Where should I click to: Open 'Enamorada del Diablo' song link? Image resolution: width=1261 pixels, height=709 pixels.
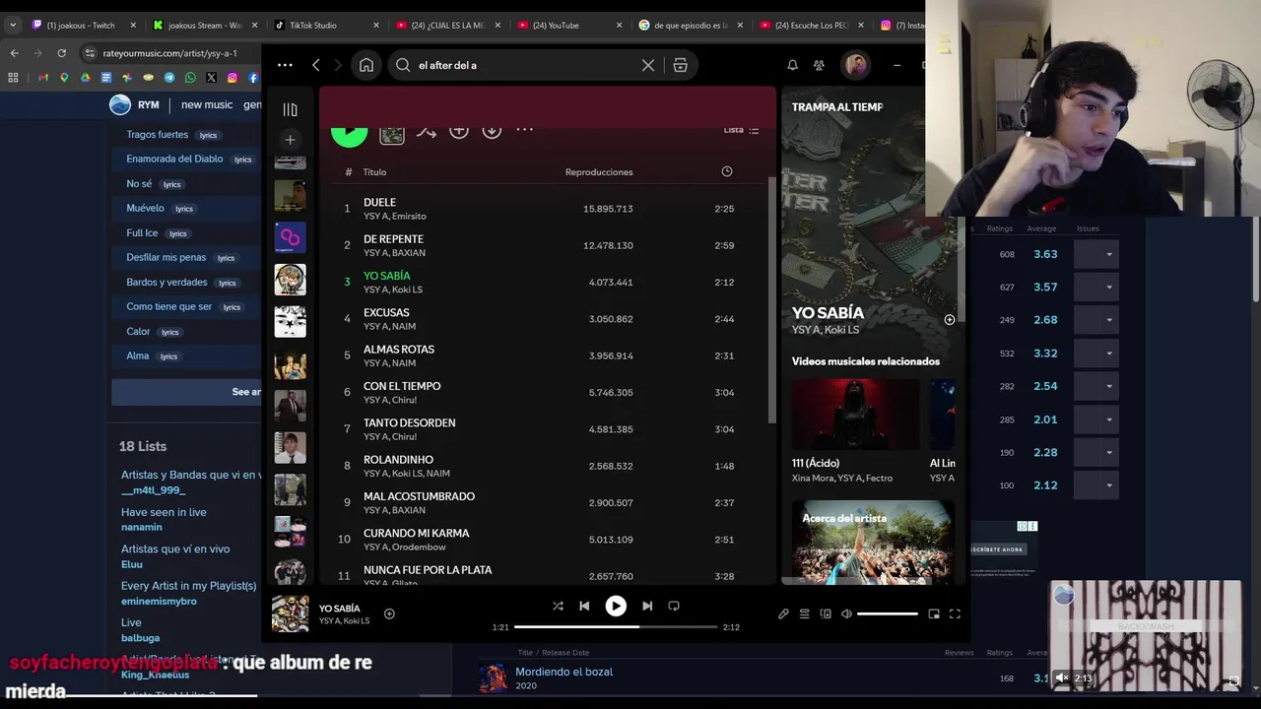(x=174, y=159)
